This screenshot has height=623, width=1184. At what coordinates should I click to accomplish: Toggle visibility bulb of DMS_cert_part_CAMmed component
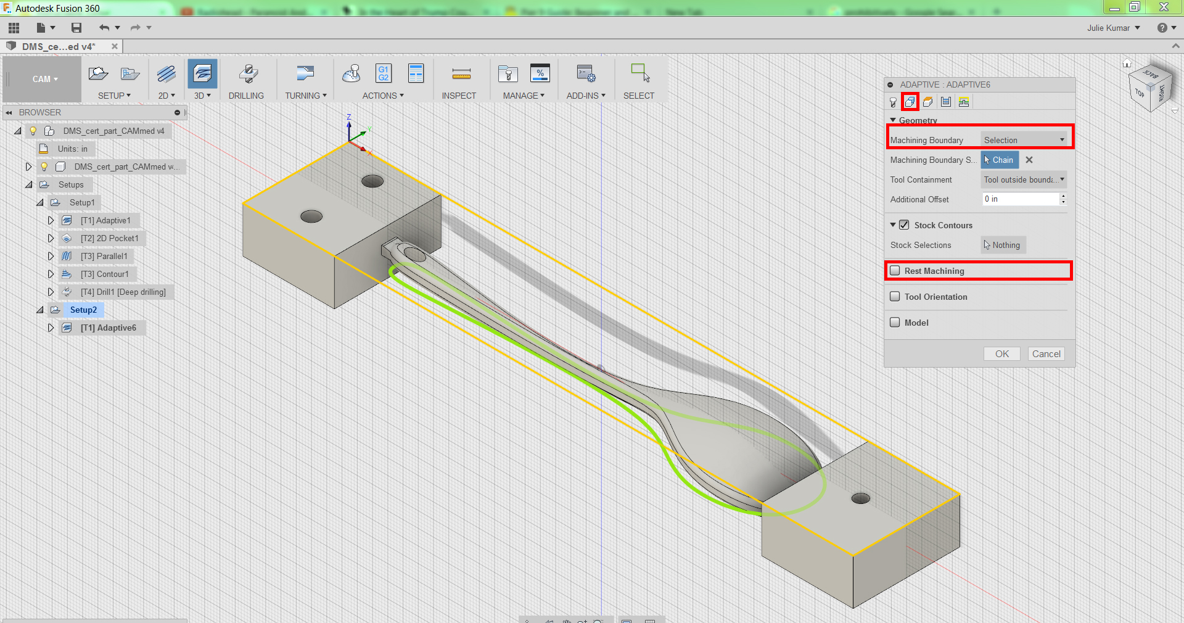[44, 167]
